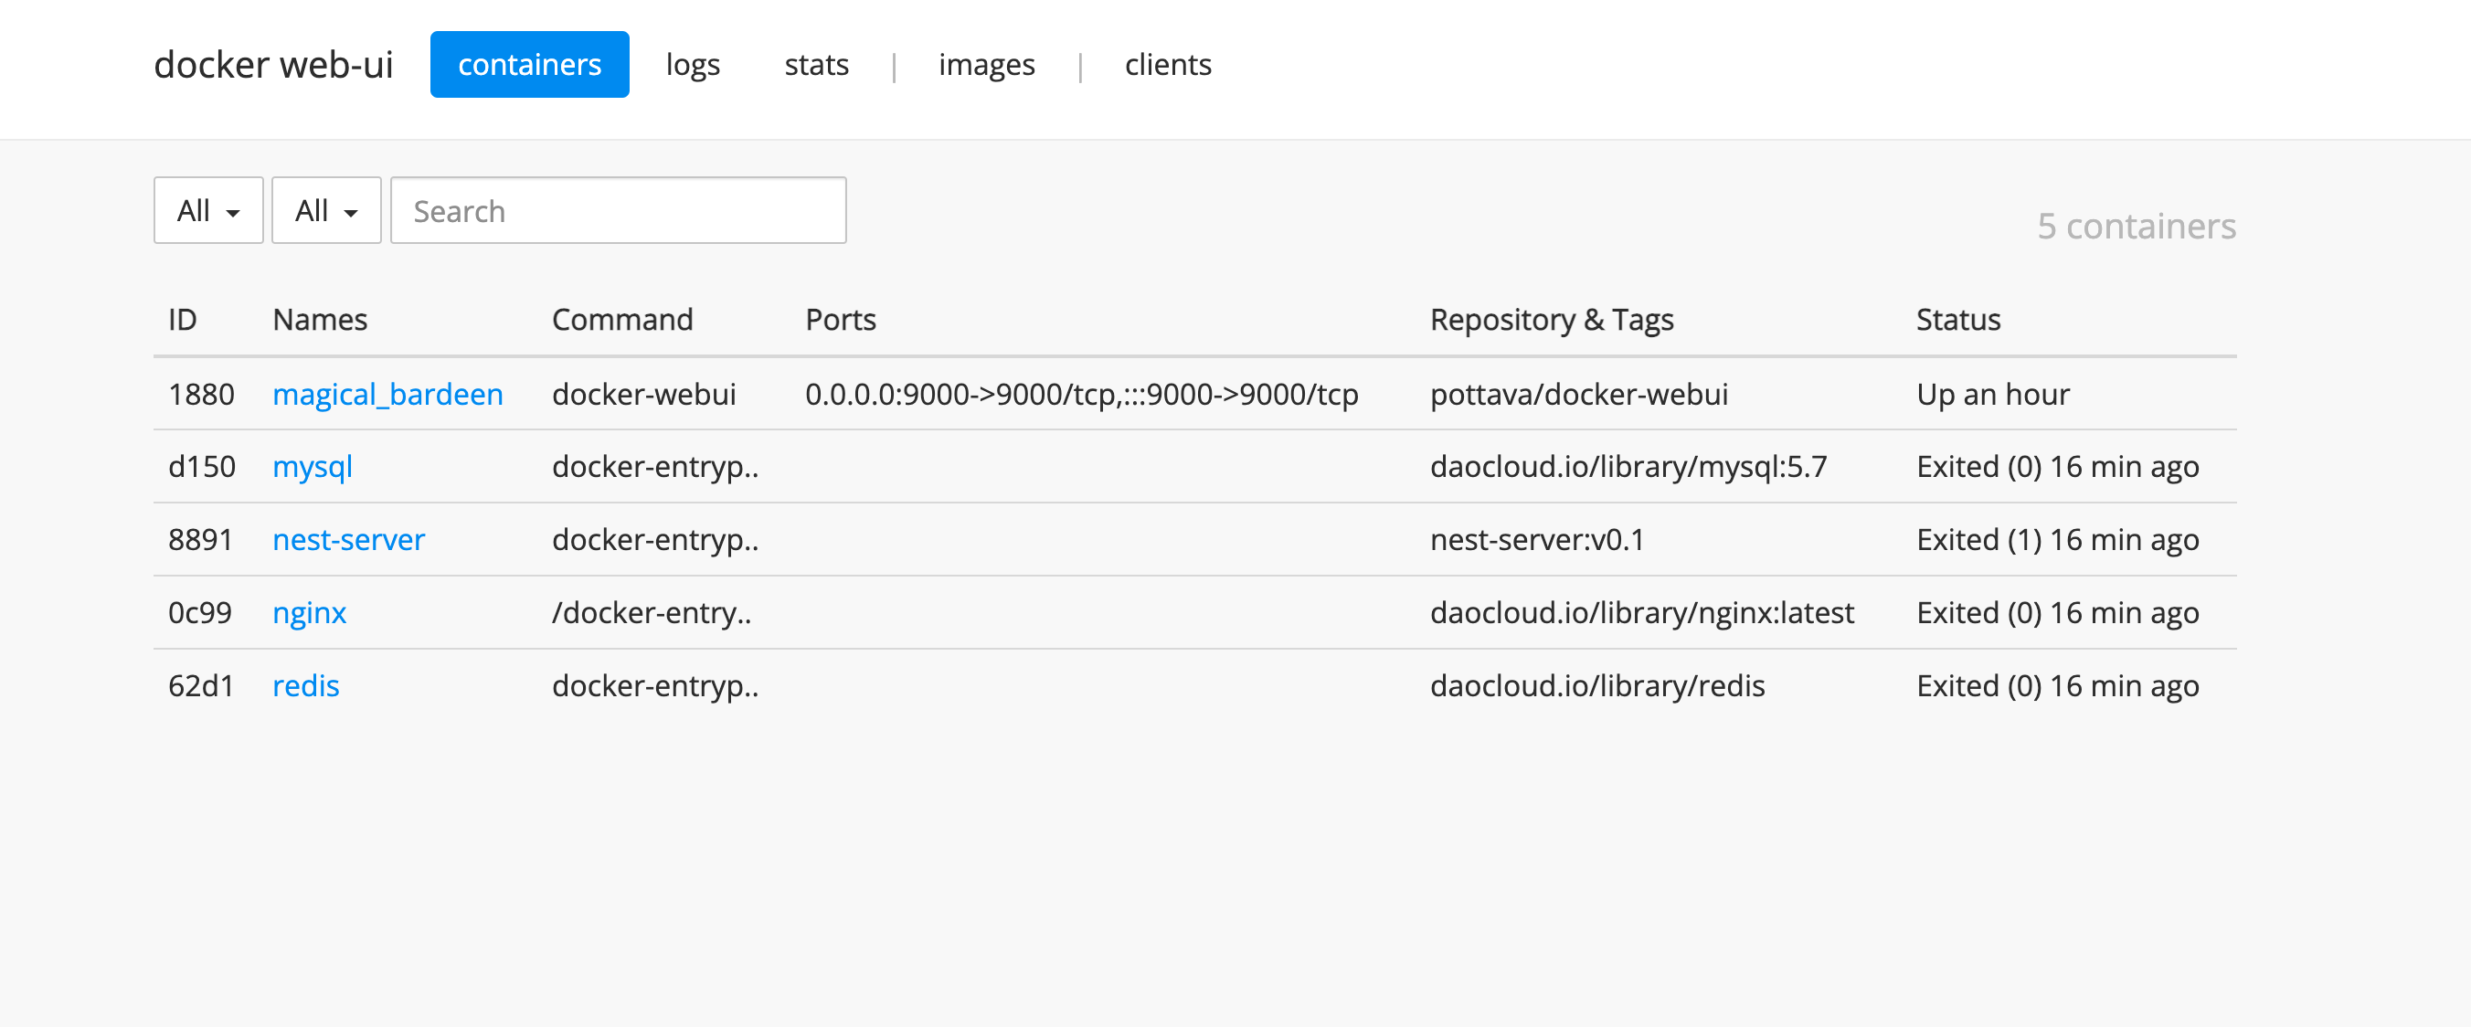Click the 5 containers count label
This screenshot has height=1027, width=2471.
coord(2137,227)
